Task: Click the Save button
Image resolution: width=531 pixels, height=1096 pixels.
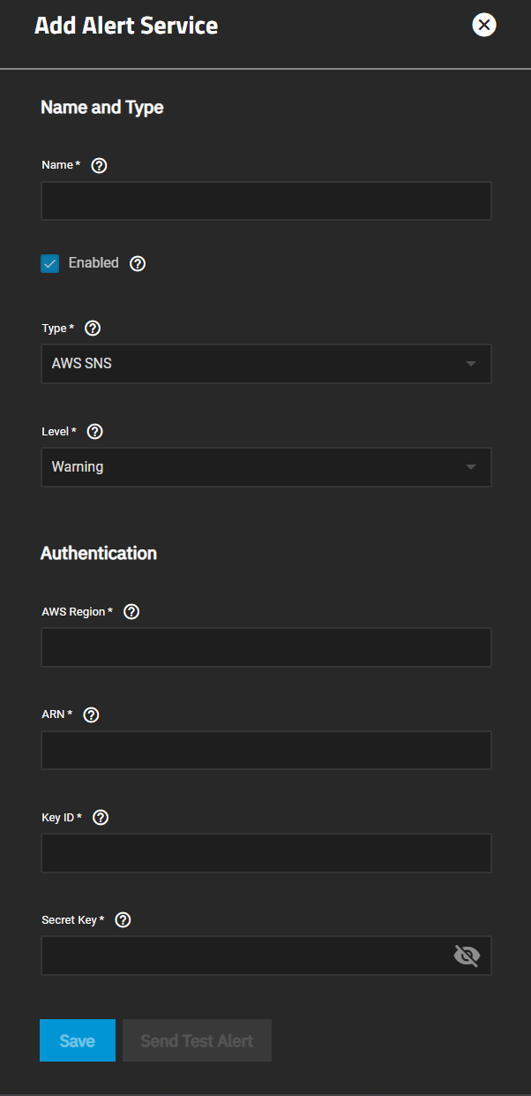Action: tap(78, 1040)
